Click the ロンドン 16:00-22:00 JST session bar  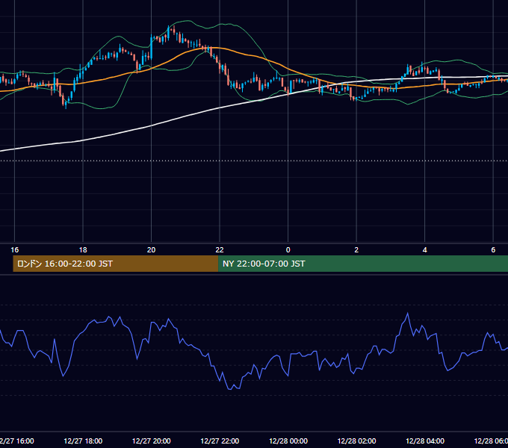coord(116,264)
